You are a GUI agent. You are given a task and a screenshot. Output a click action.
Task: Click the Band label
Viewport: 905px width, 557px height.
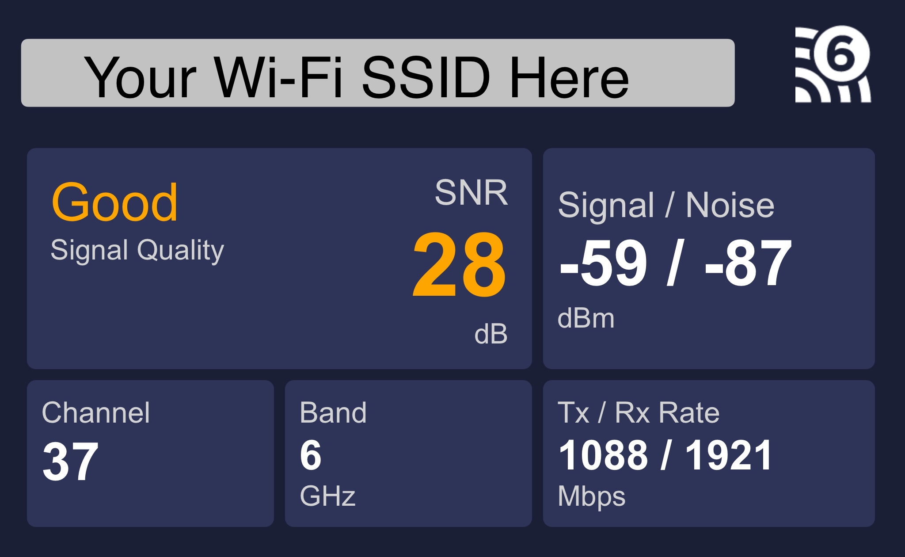pyautogui.click(x=333, y=412)
